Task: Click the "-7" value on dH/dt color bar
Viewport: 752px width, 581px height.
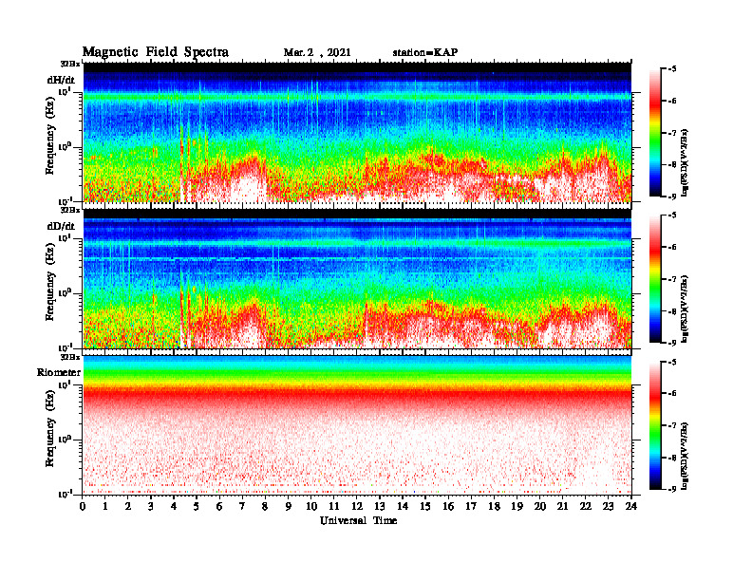Action: pos(672,133)
